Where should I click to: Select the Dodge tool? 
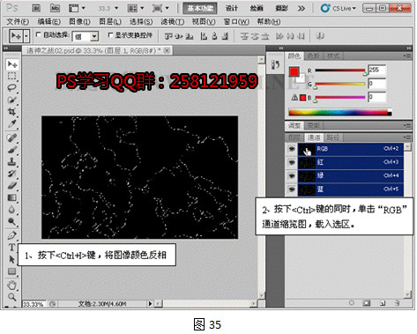pos(12,221)
